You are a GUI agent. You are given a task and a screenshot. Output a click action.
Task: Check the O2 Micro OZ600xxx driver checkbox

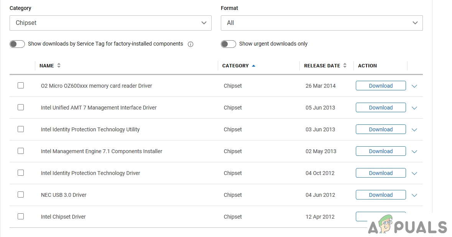(x=21, y=85)
